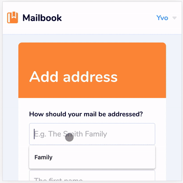This screenshot has height=183, width=183.
Task: Click the light blue background right of the card
Action: coord(174,107)
